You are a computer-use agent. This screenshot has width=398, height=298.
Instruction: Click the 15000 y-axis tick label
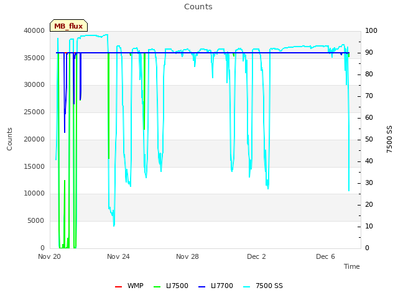34,166
